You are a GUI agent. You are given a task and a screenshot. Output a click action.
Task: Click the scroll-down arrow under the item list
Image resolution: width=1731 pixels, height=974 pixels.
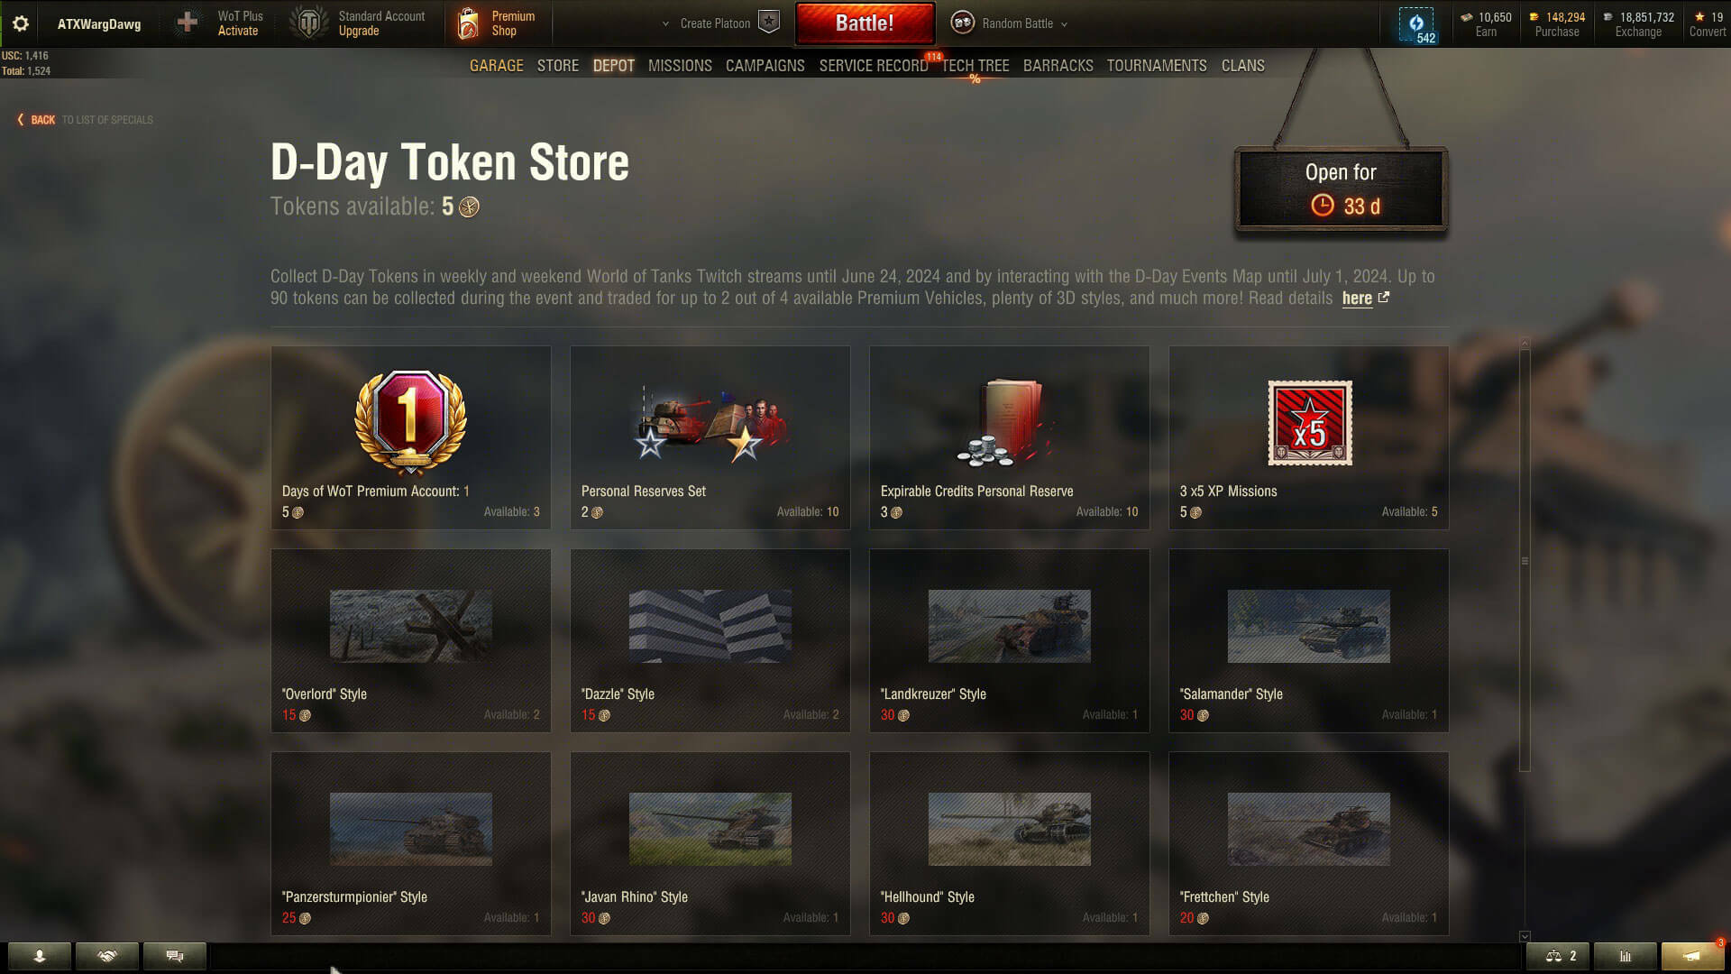click(x=1525, y=936)
